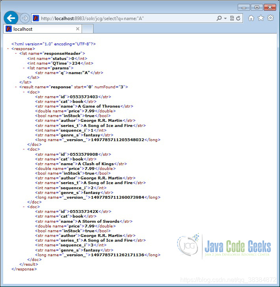The height and width of the screenshot is (287, 280).
Task: Click the xml version declaration line
Action: tap(54, 44)
